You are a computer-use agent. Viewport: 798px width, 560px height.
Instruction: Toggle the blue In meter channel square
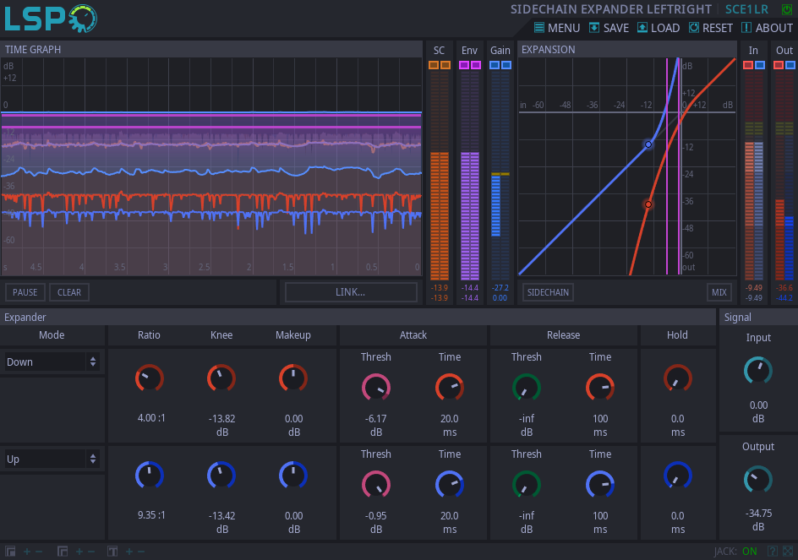760,65
